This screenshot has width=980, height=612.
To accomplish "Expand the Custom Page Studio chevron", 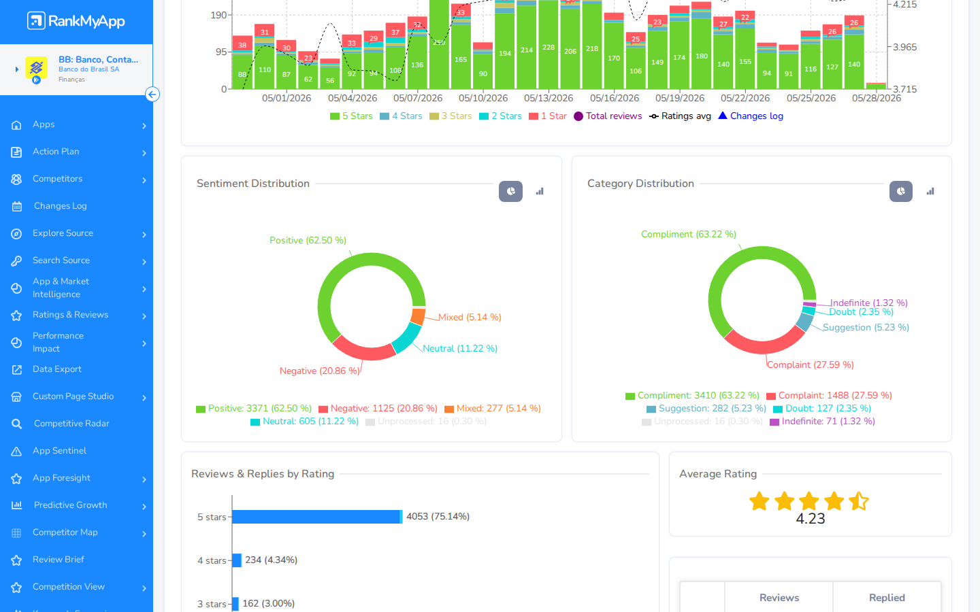I will [144, 398].
